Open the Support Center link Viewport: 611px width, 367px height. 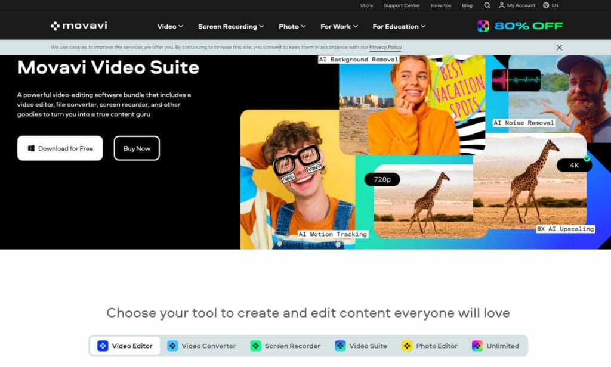402,5
